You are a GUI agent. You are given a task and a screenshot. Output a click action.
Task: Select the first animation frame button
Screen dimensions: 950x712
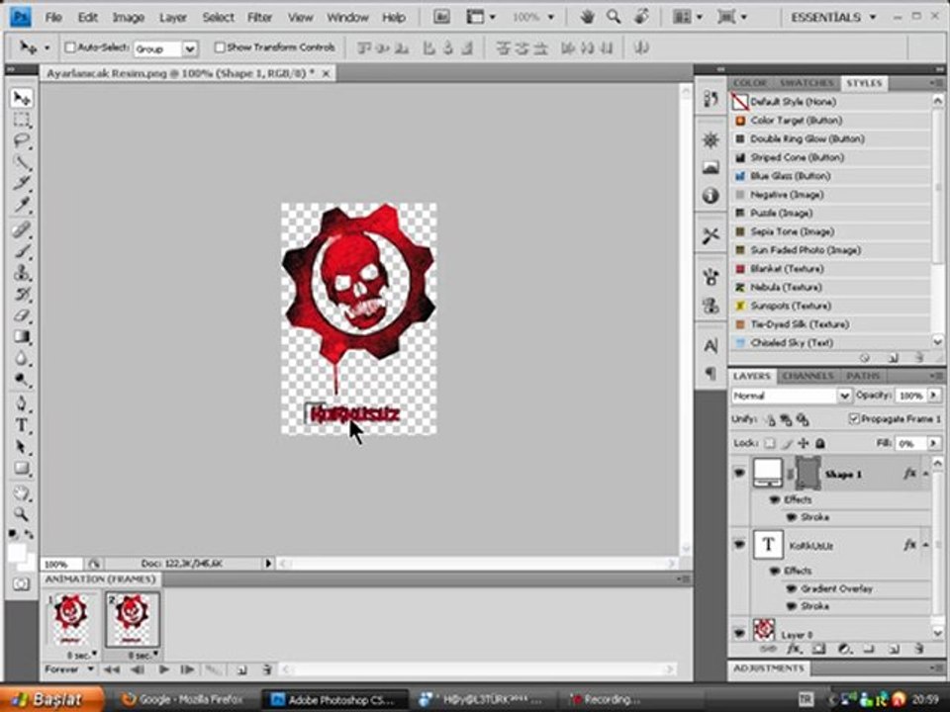111,669
